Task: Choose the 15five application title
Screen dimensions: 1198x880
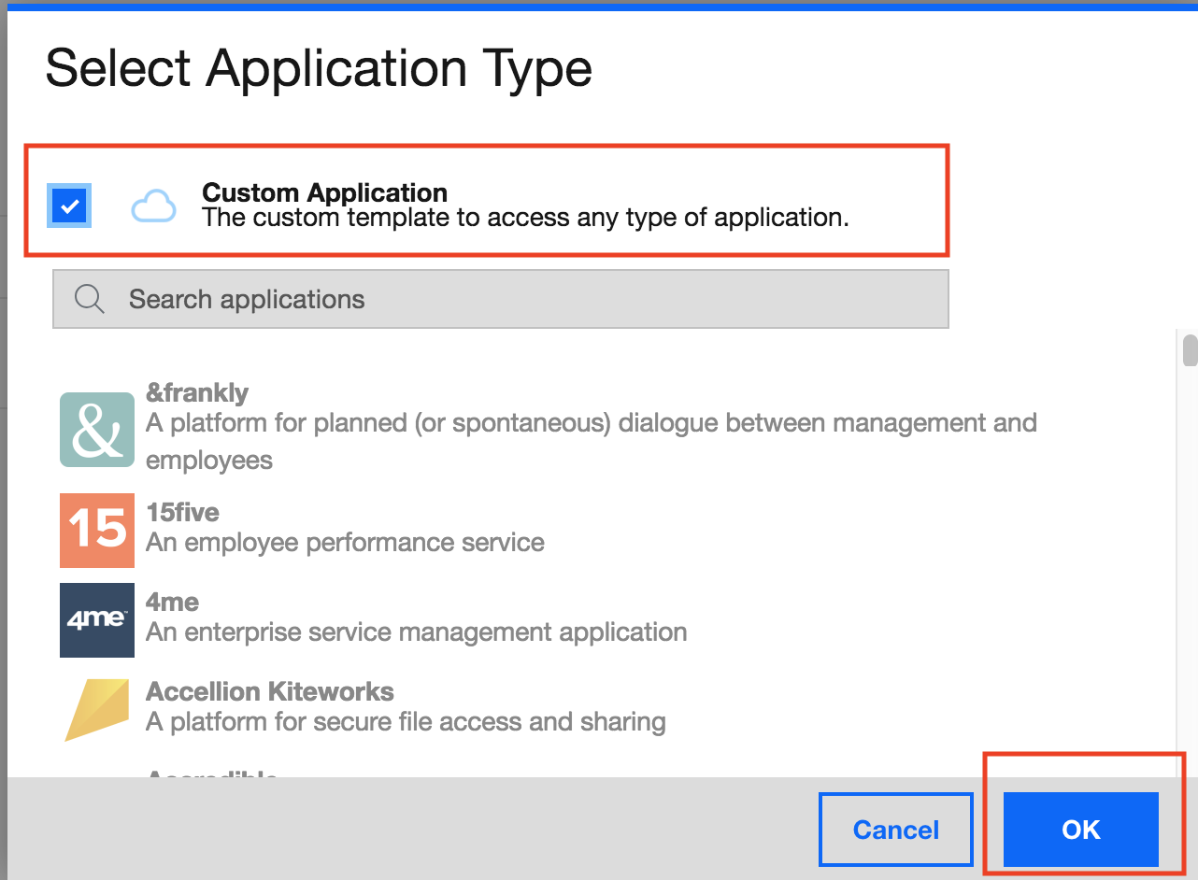Action: [183, 512]
